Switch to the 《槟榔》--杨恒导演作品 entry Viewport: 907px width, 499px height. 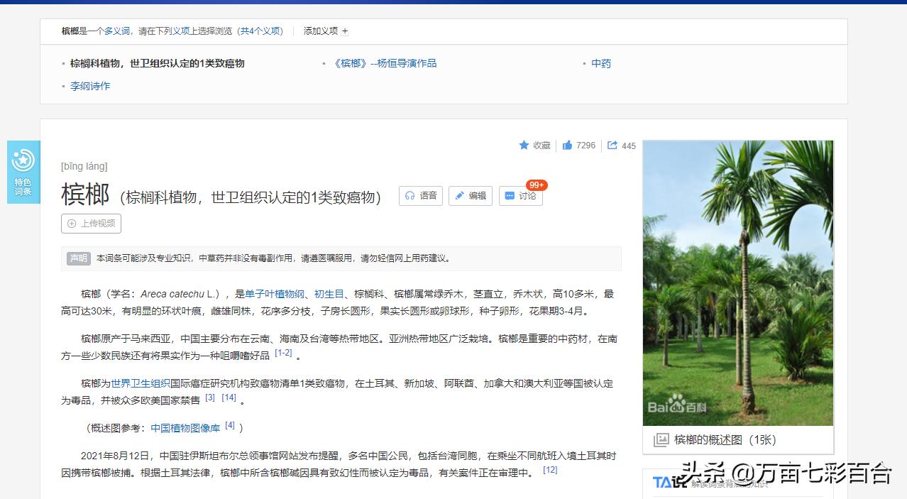click(x=384, y=63)
